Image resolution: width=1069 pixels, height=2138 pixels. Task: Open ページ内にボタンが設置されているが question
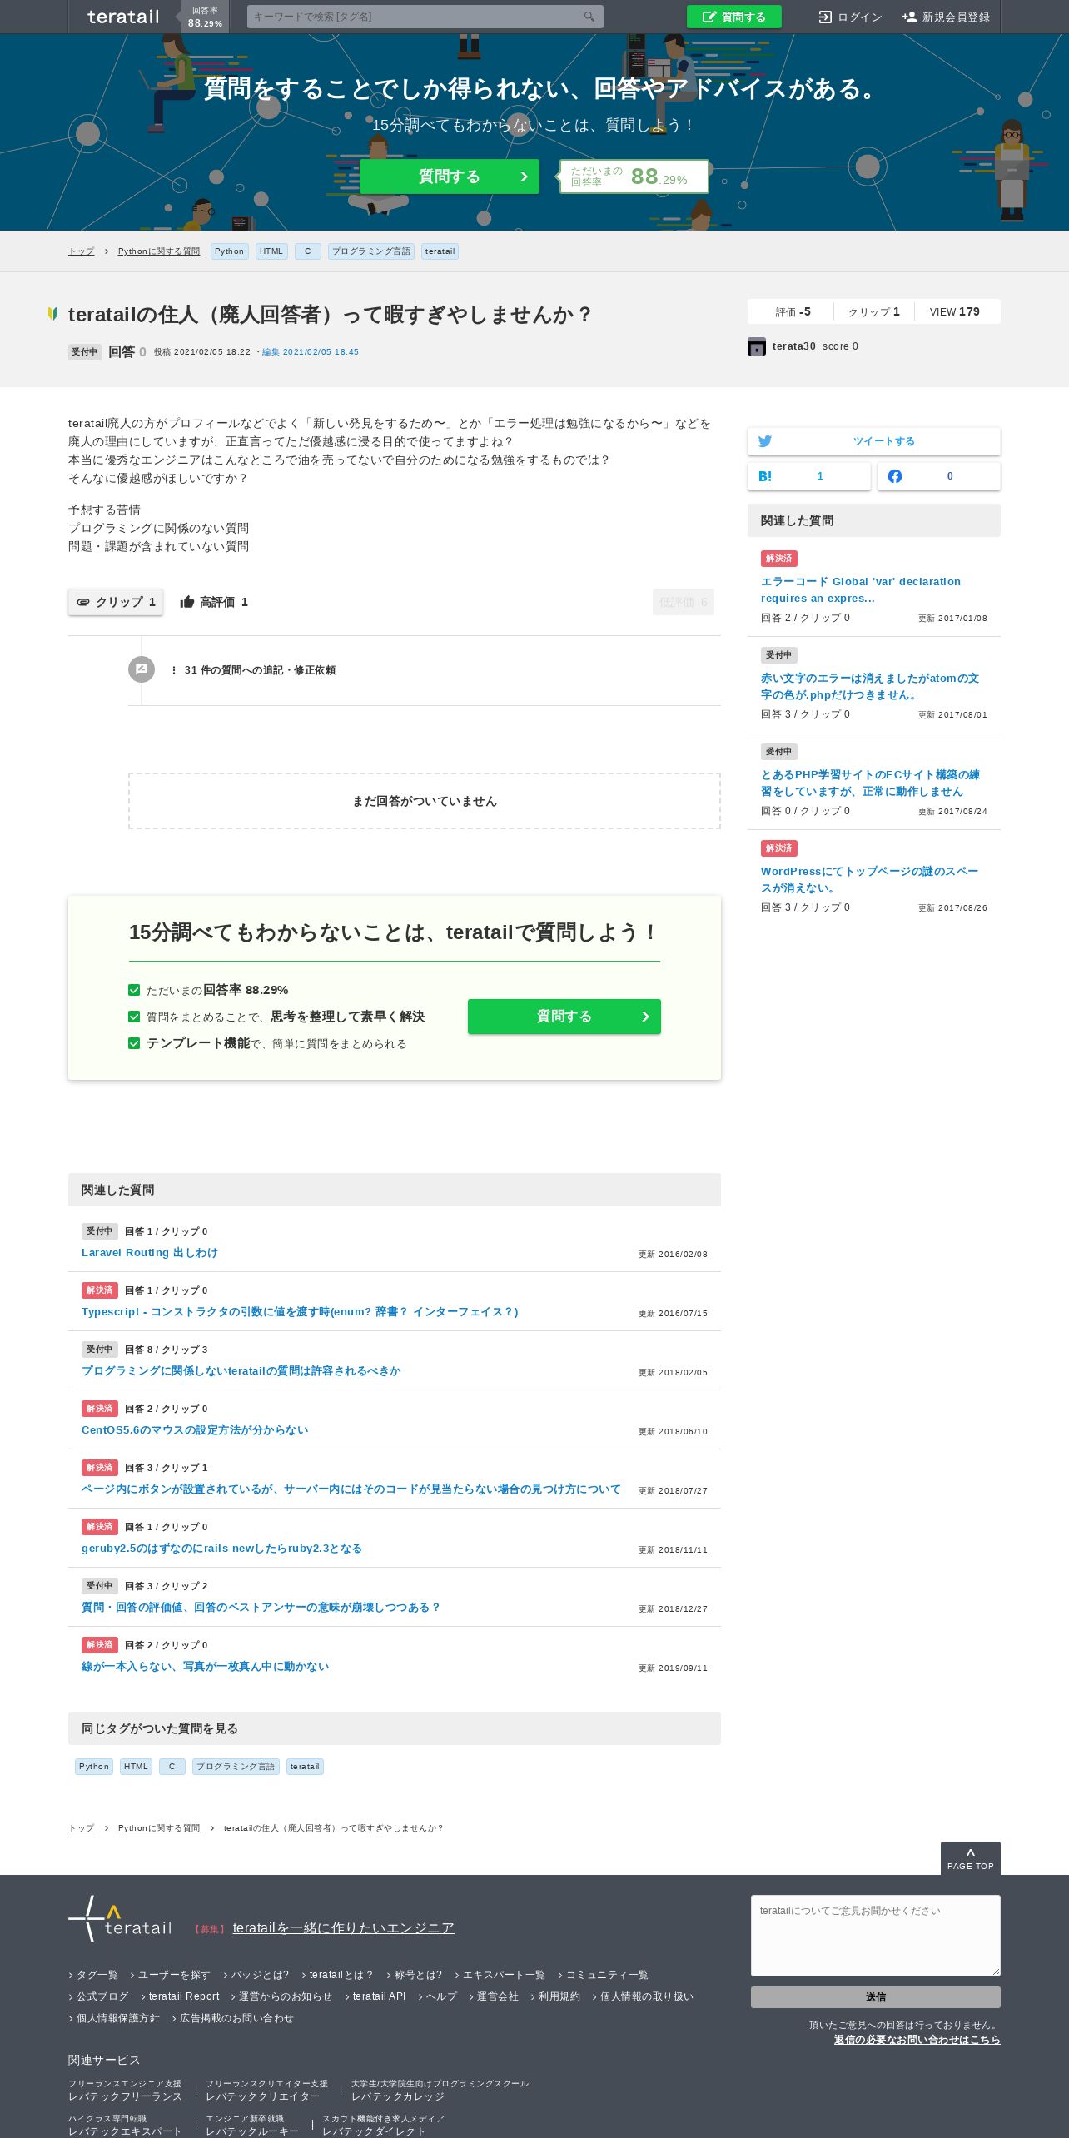[x=351, y=1489]
